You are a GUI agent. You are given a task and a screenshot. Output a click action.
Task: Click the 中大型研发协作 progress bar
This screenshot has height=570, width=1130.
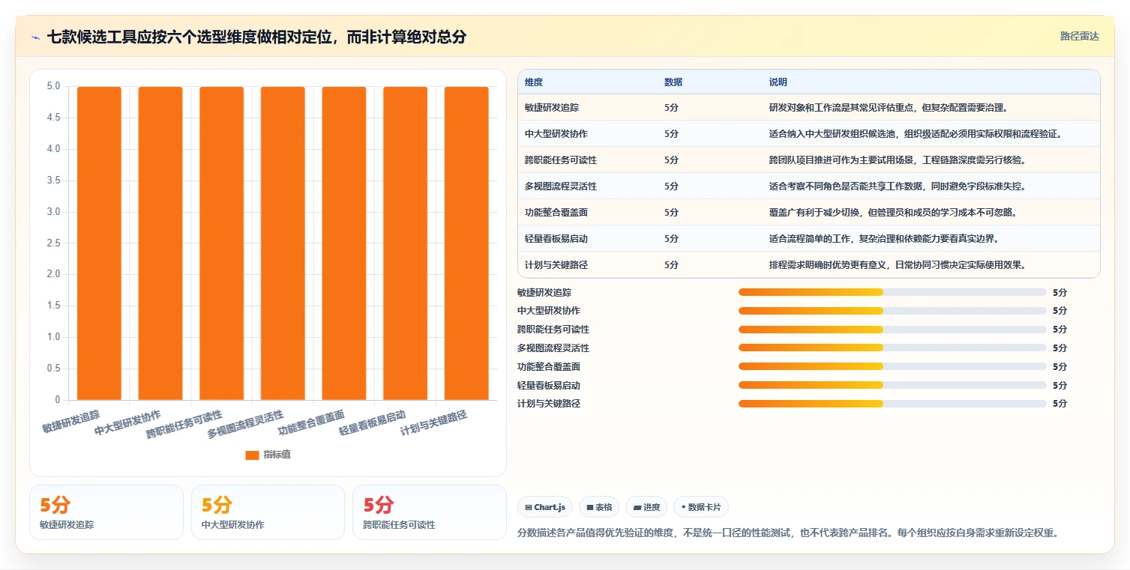[892, 311]
